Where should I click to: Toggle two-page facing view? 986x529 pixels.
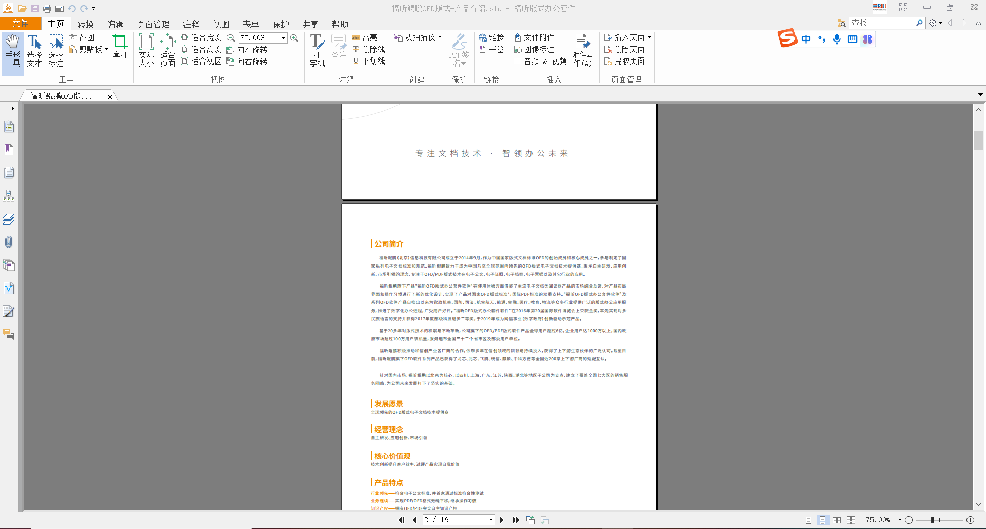[x=837, y=520]
